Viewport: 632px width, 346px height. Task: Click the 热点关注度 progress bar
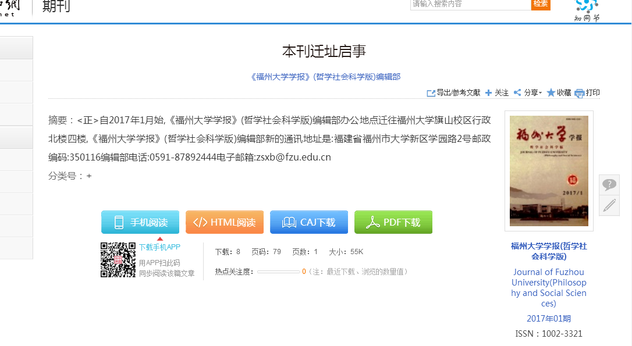click(x=278, y=272)
